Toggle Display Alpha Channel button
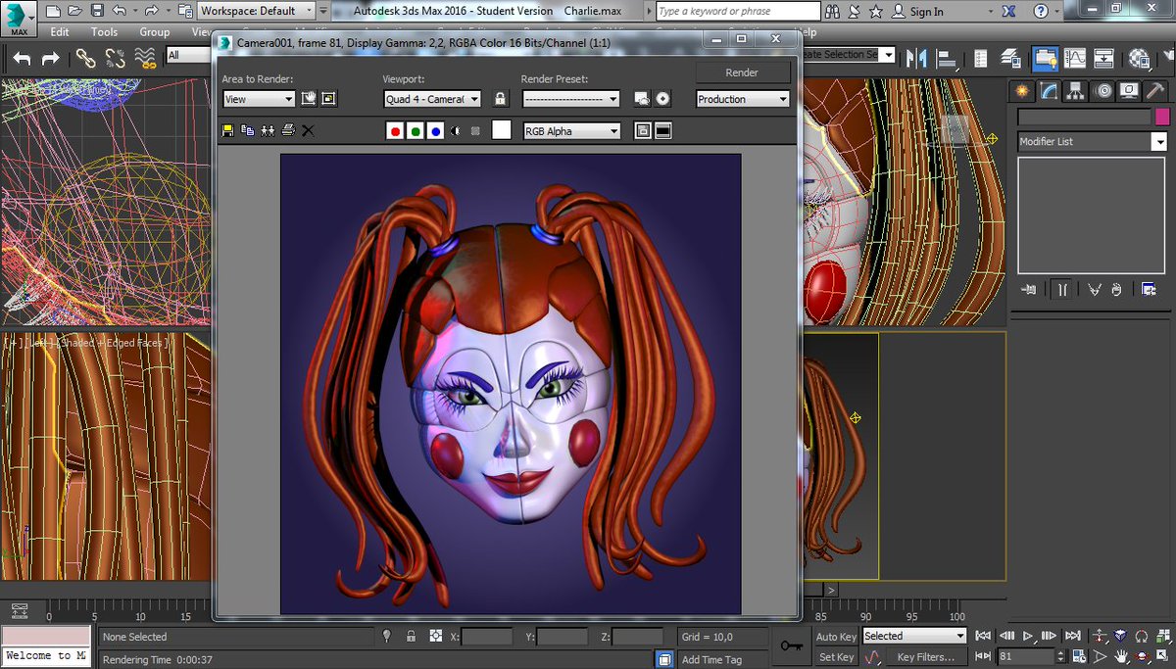The image size is (1176, 669). (456, 130)
